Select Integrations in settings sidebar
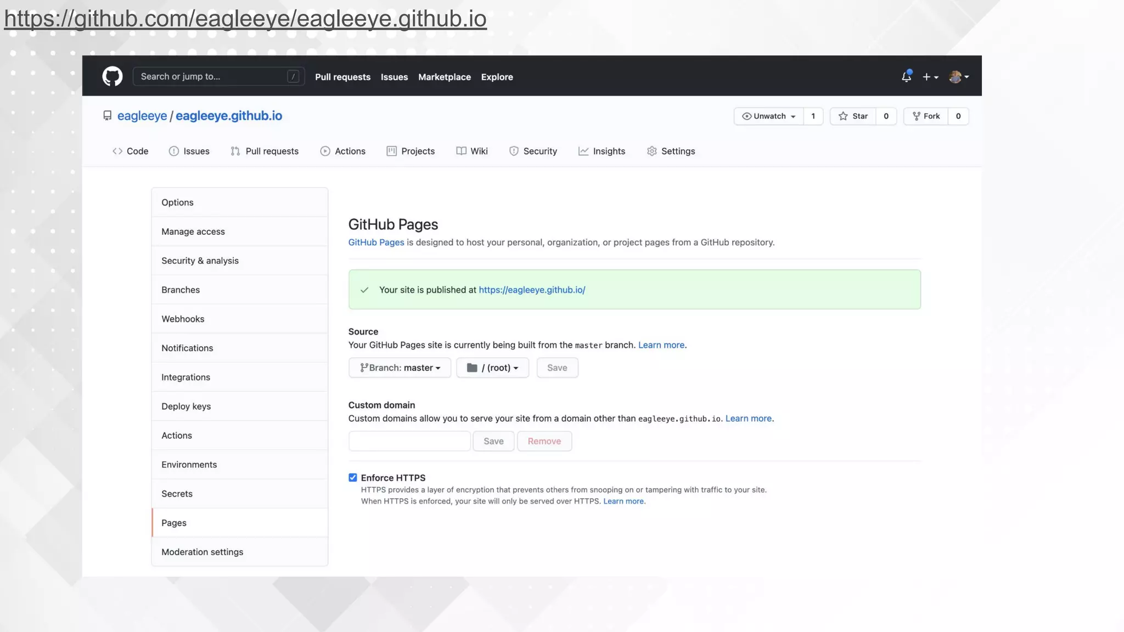This screenshot has height=632, width=1124. coord(240,377)
